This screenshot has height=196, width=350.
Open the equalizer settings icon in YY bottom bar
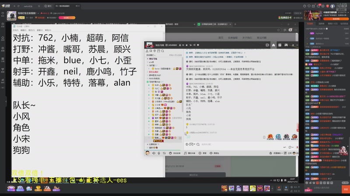[164, 153]
